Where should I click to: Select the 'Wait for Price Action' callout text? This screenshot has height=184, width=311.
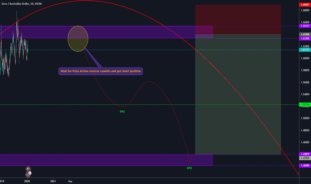coord(101,71)
